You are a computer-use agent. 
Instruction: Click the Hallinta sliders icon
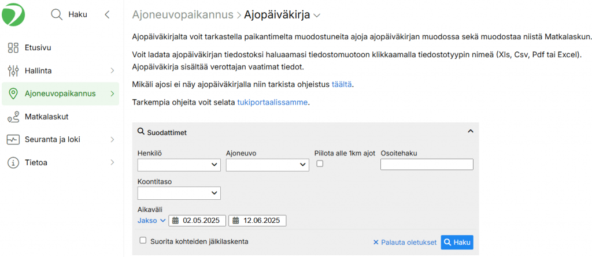click(x=13, y=70)
